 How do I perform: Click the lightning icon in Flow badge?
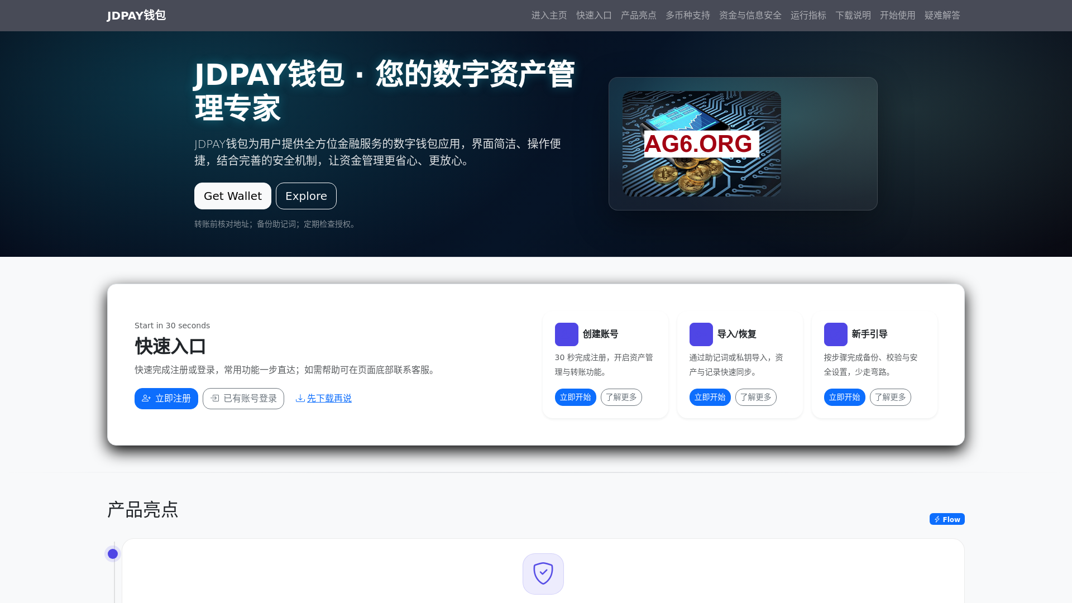click(937, 519)
